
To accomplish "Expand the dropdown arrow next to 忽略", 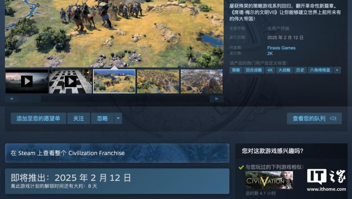I will (x=118, y=119).
